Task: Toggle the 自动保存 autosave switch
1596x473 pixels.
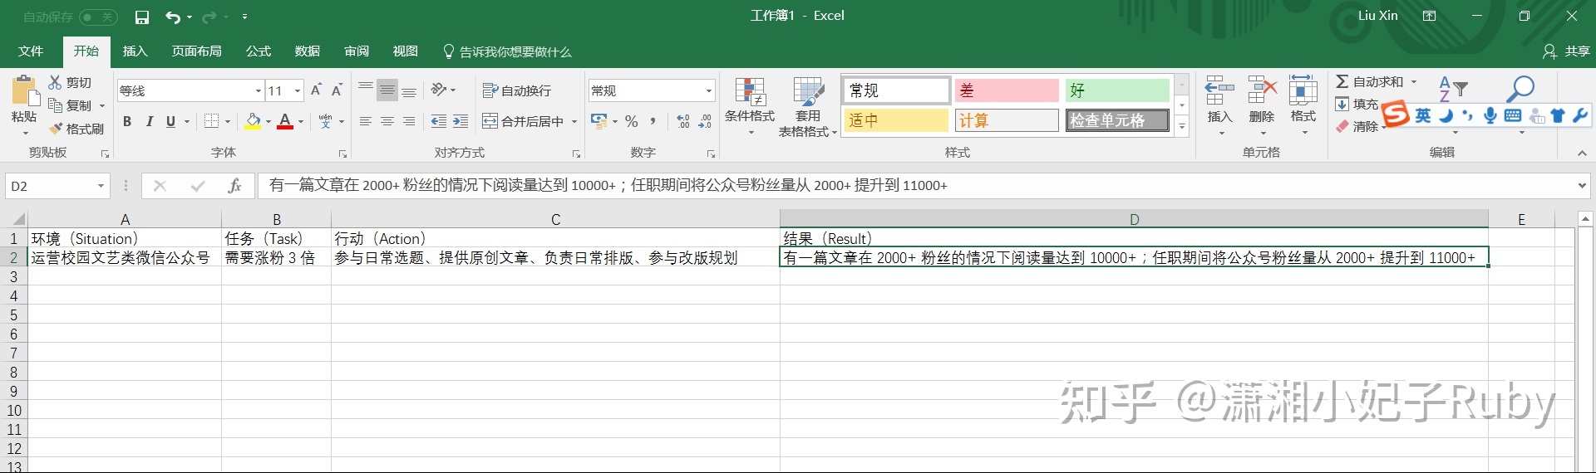Action: [x=98, y=17]
